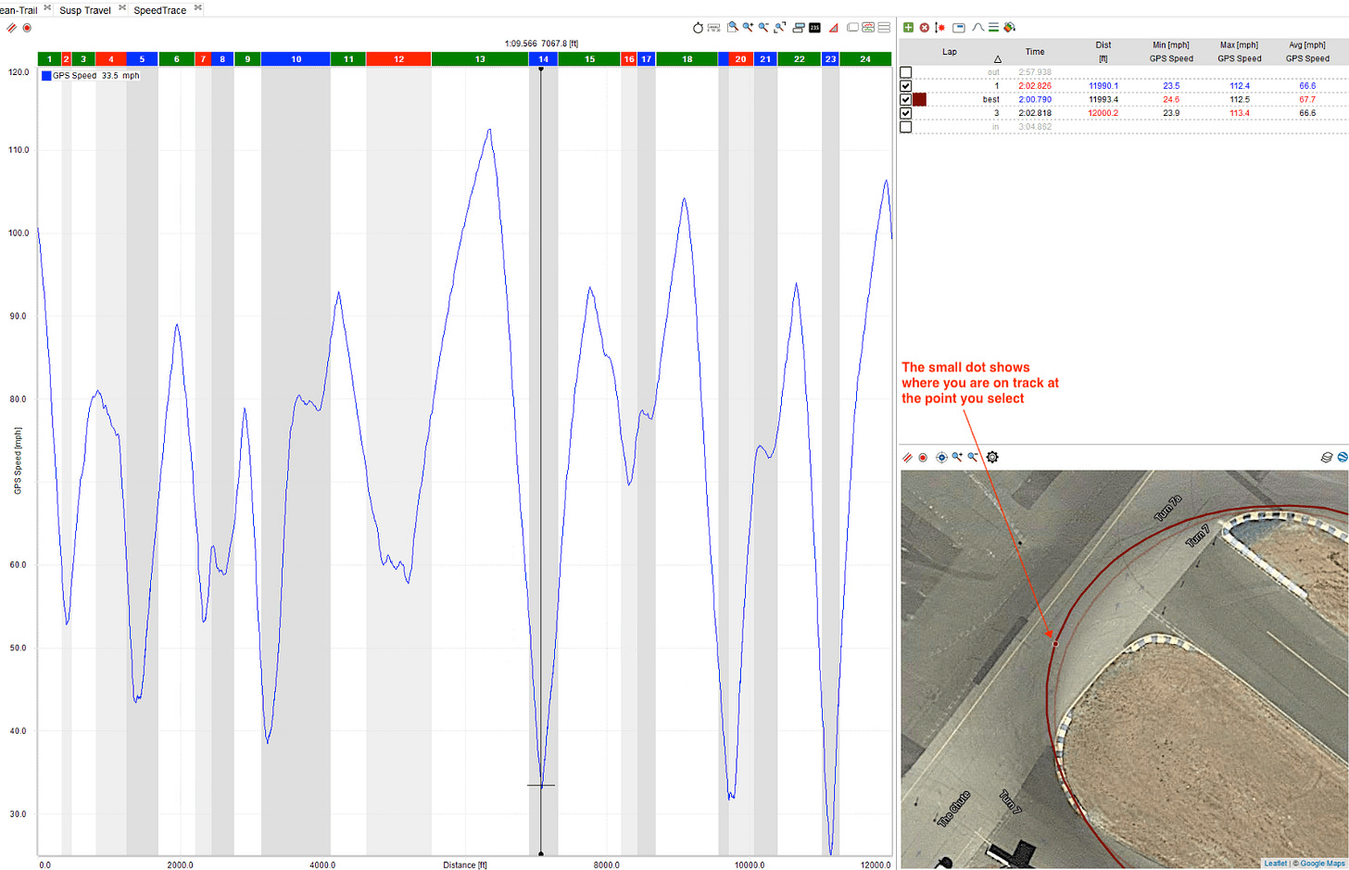Screen dimensions: 1349x870
Task: Open map settings gear icon
Action: click(992, 458)
